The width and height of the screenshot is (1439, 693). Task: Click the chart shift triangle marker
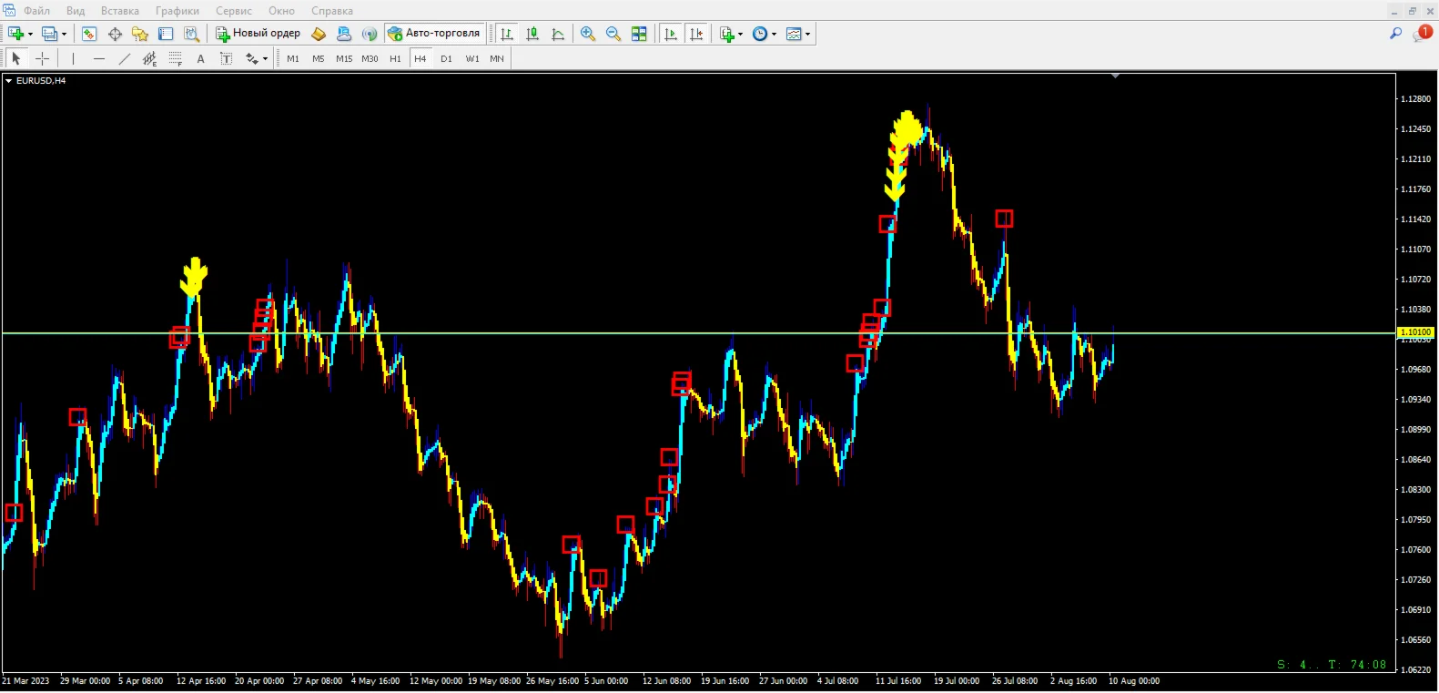click(x=1115, y=76)
